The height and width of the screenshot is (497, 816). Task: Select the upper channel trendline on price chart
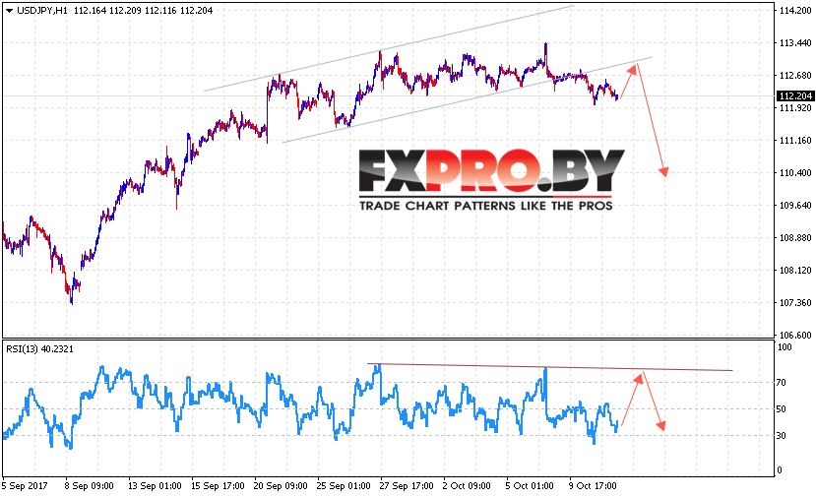click(x=388, y=48)
